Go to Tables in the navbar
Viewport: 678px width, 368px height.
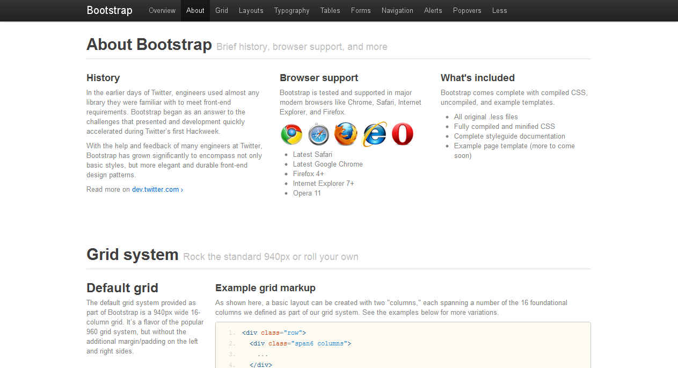[330, 10]
